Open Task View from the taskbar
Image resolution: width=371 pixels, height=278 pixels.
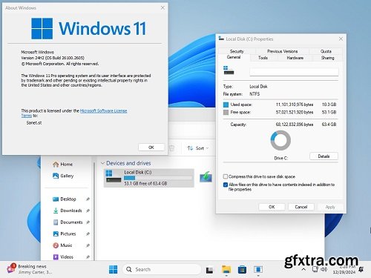click(x=209, y=270)
